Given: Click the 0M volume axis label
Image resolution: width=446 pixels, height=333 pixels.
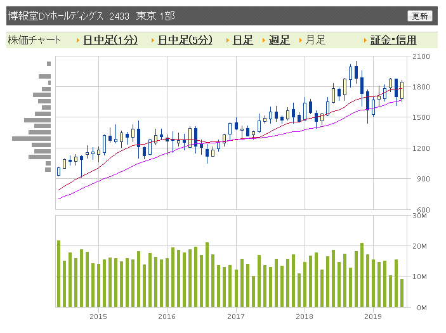Looking at the screenshot, I should pyautogui.click(x=422, y=308).
